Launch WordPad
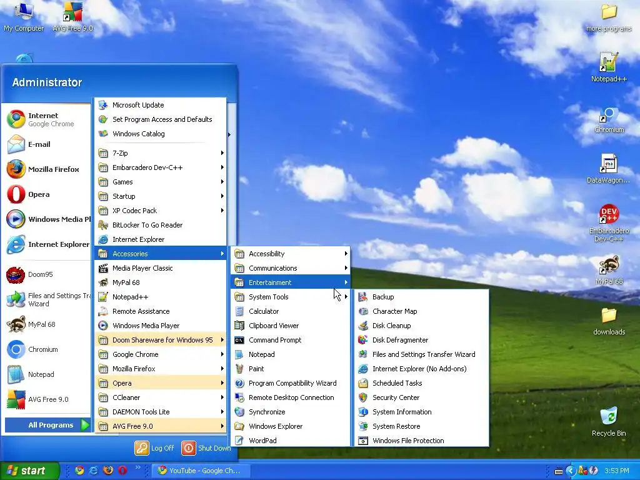 [291, 441]
